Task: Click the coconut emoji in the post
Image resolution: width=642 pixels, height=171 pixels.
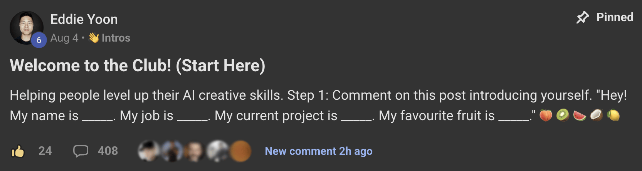Action: click(597, 115)
